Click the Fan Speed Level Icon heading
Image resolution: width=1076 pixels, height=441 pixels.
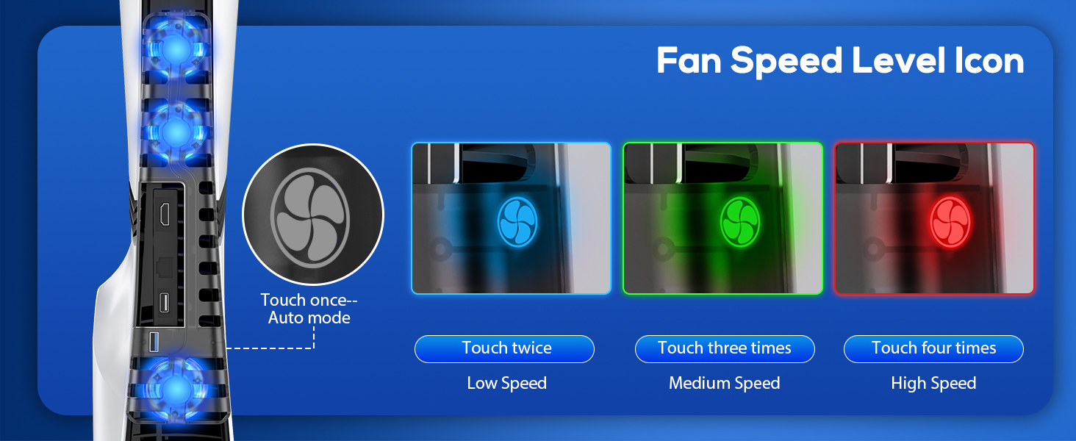(840, 62)
